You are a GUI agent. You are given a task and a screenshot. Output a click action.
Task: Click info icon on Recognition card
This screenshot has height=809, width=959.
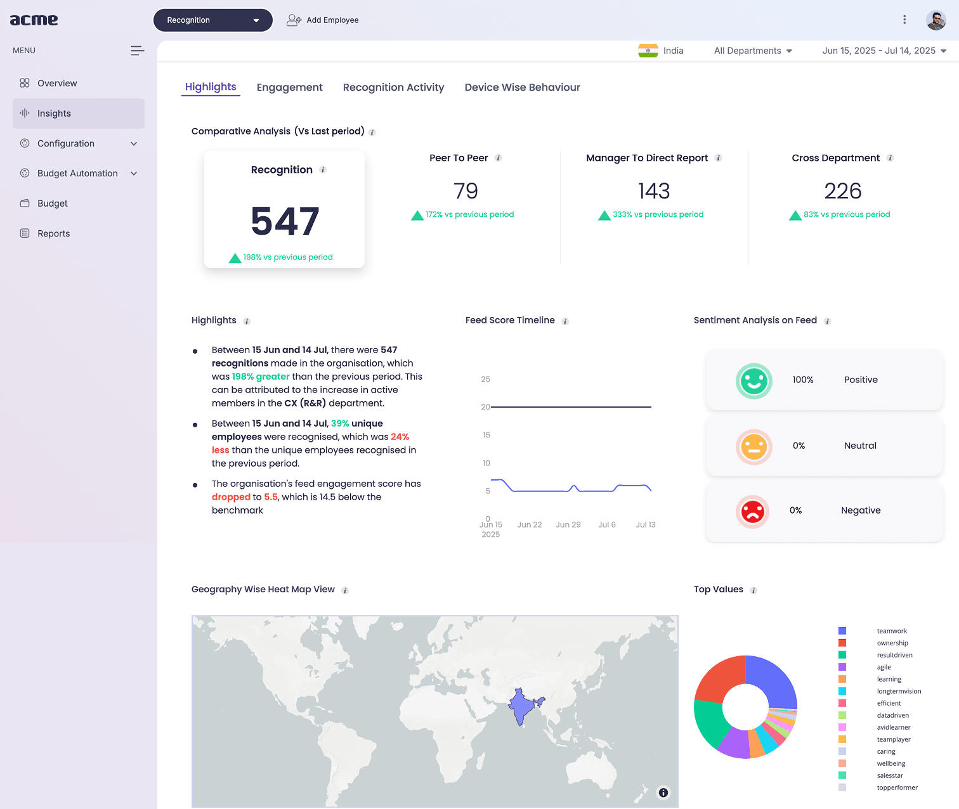[x=323, y=170]
